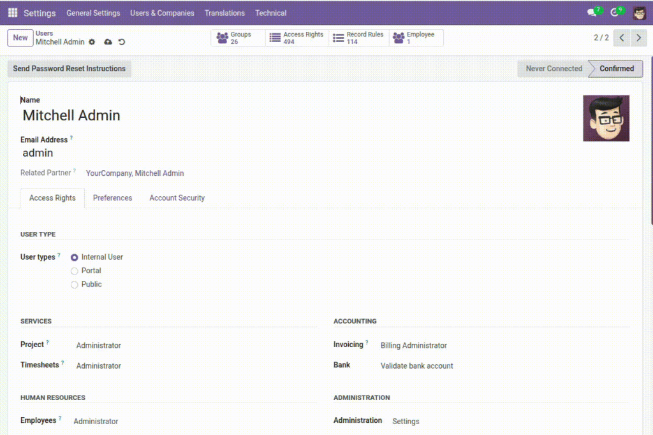Open Access Rights 494 stat button
Viewport: 653px width, 435px height.
(297, 38)
